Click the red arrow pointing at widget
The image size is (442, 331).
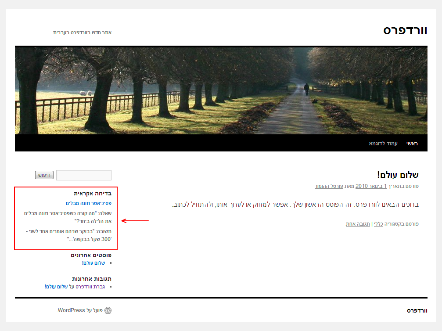tap(135, 221)
